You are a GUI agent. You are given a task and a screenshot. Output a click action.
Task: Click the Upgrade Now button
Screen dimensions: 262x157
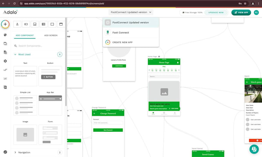pos(216,13)
